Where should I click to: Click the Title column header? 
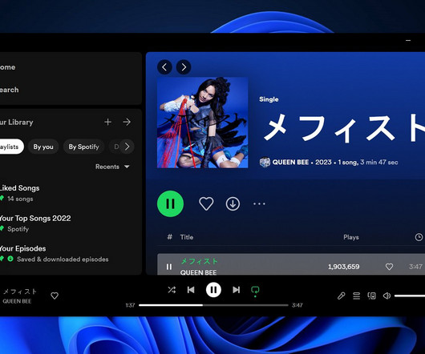tap(187, 237)
